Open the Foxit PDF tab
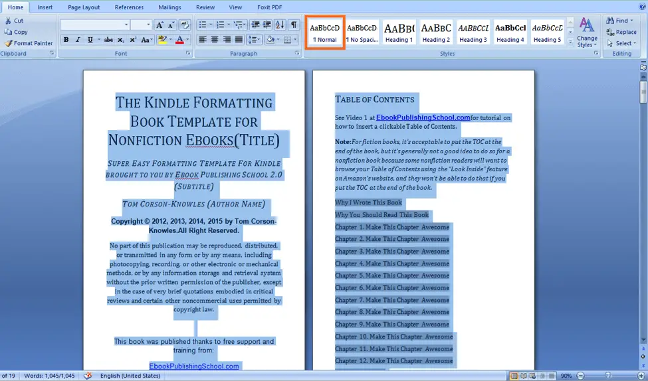 coord(269,7)
